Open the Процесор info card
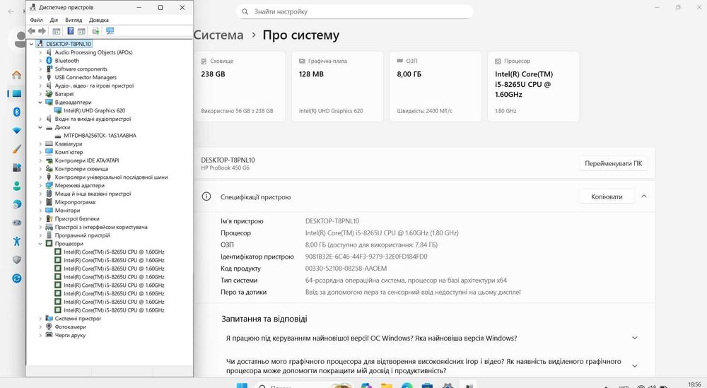The width and height of the screenshot is (707, 388). 533,86
